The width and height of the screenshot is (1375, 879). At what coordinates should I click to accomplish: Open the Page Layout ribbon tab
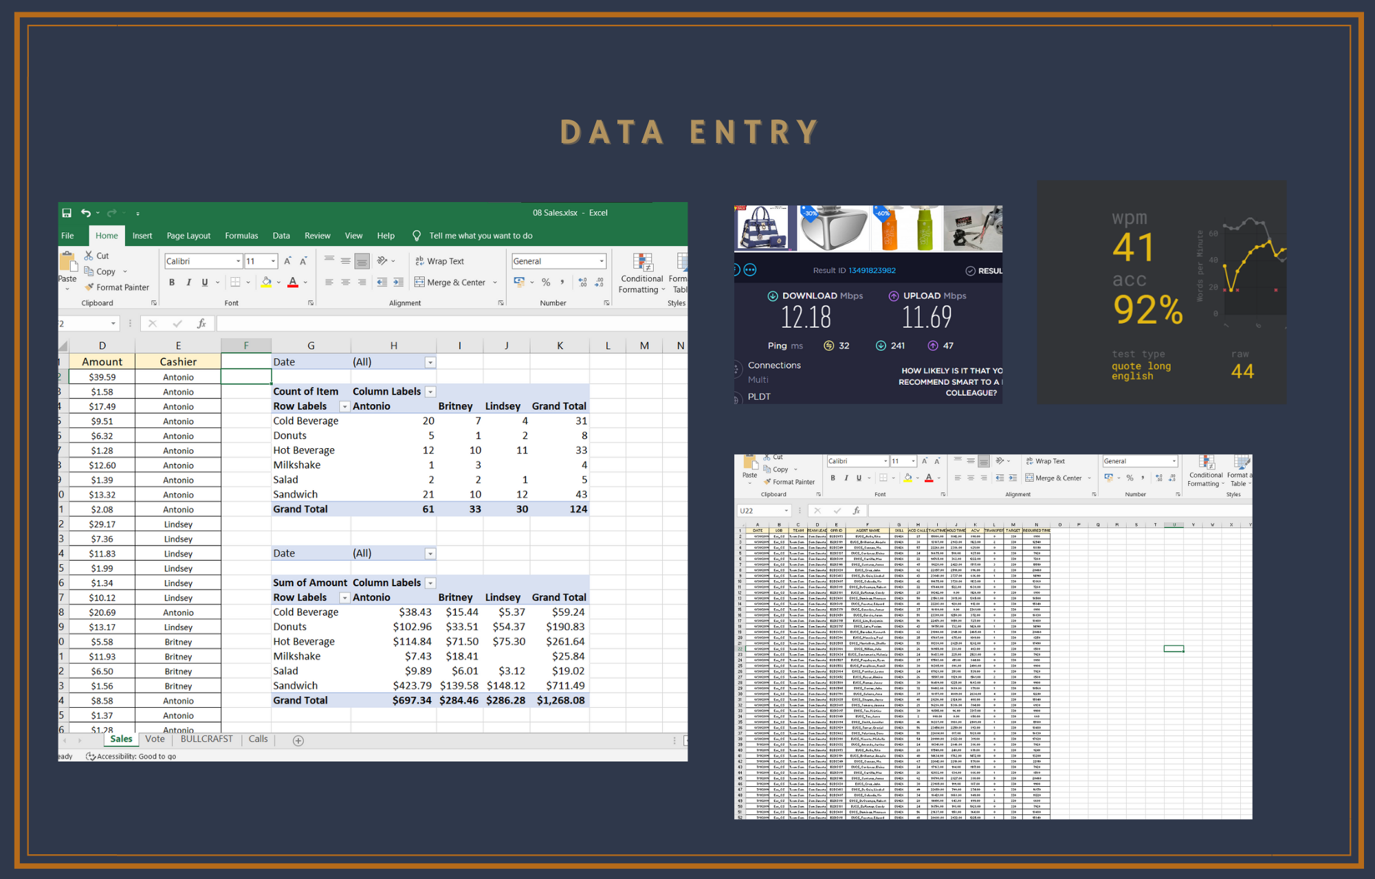point(188,236)
